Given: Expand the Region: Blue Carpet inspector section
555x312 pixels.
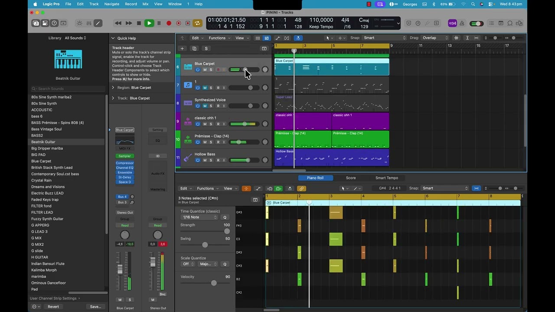Looking at the screenshot, I should point(113,88).
